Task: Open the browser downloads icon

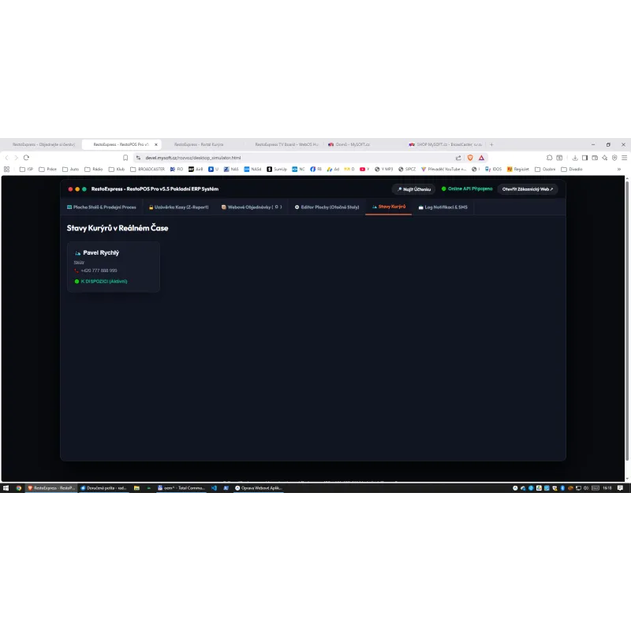Action: (575, 158)
